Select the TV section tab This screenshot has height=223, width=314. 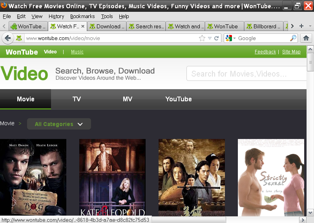pos(77,99)
